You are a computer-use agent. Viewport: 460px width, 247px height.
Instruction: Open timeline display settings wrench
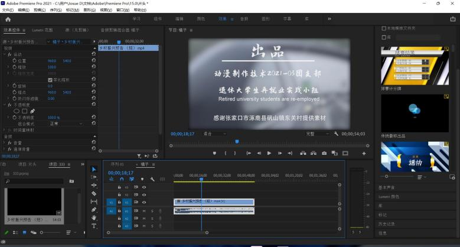pos(152,179)
